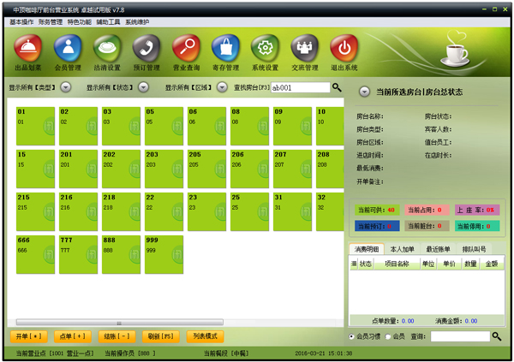Click horizontal scrollbar under table grid
Viewport: 514px width, 362px height.
point(120,323)
